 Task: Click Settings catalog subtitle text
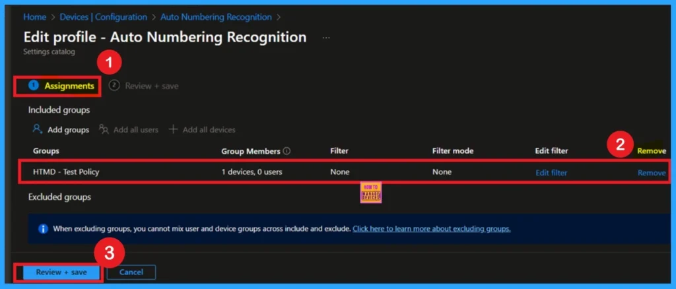pyautogui.click(x=49, y=51)
